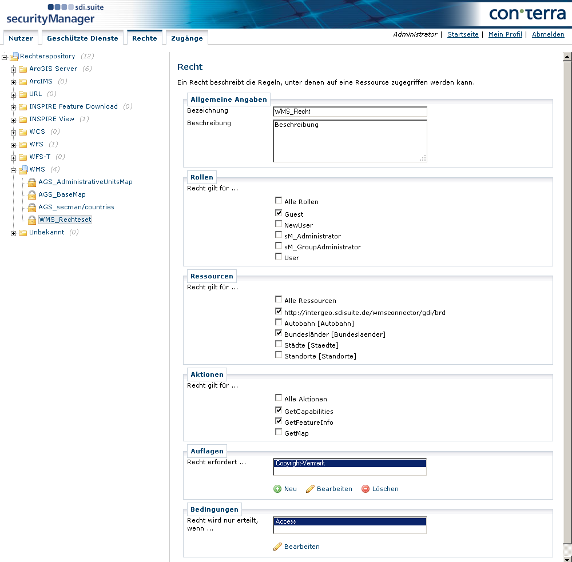Image resolution: width=572 pixels, height=562 pixels.
Task: Click the Rechterepository folder icon
Action: tap(13, 56)
